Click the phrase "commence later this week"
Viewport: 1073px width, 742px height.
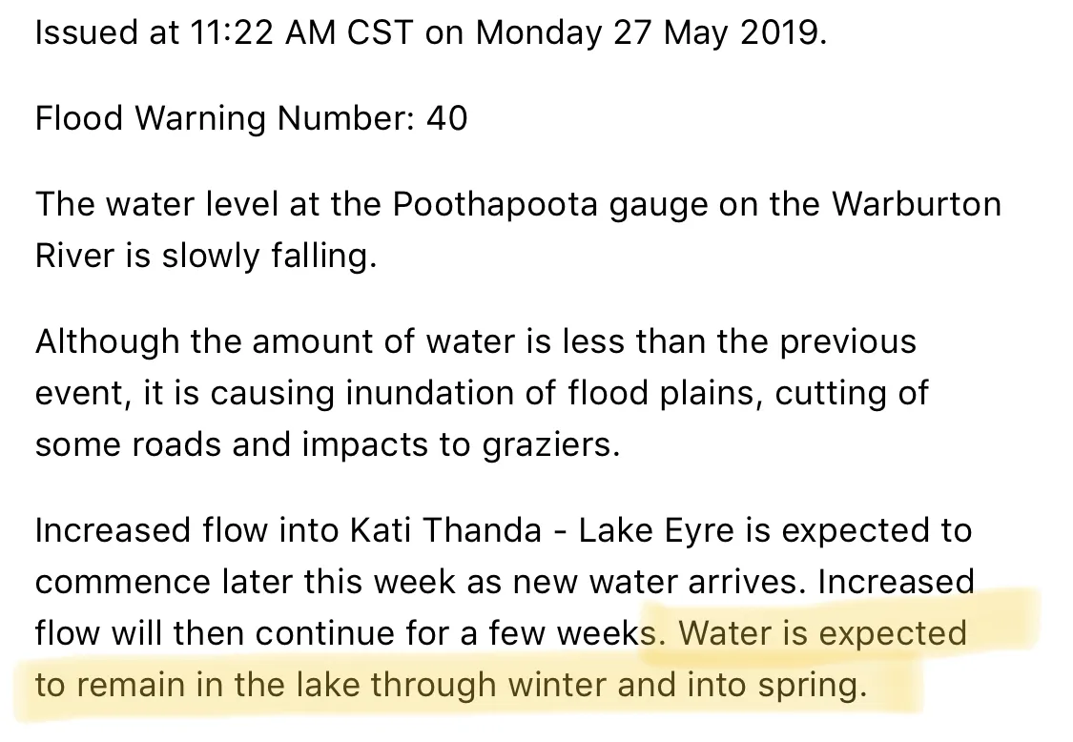245,582
